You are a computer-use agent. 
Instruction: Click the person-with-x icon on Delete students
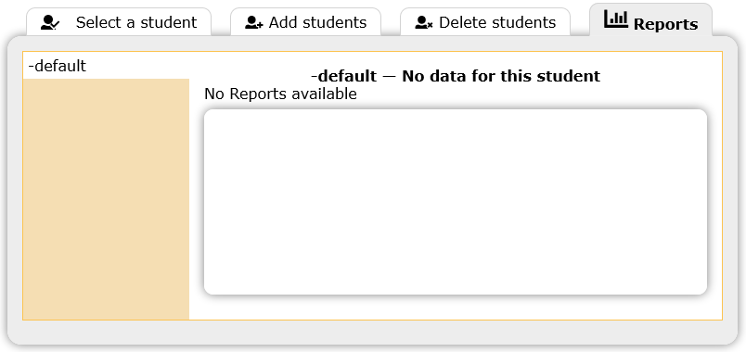coord(424,23)
